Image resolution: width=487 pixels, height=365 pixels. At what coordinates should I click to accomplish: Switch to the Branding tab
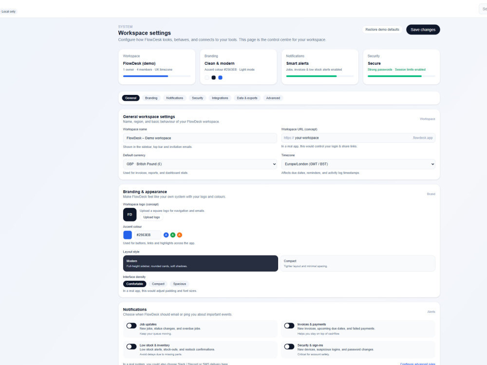pyautogui.click(x=151, y=98)
